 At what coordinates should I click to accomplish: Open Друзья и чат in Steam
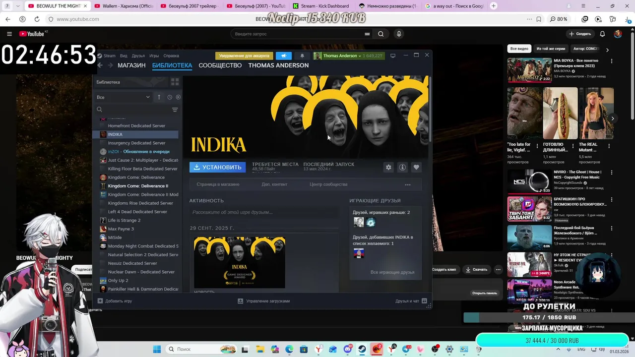pos(411,301)
